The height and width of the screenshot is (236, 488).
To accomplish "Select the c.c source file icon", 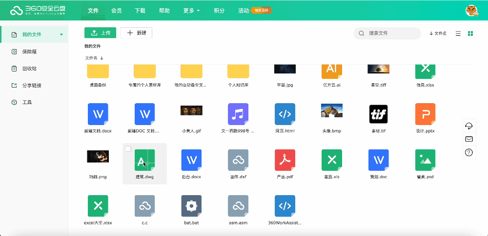I will tap(145, 206).
